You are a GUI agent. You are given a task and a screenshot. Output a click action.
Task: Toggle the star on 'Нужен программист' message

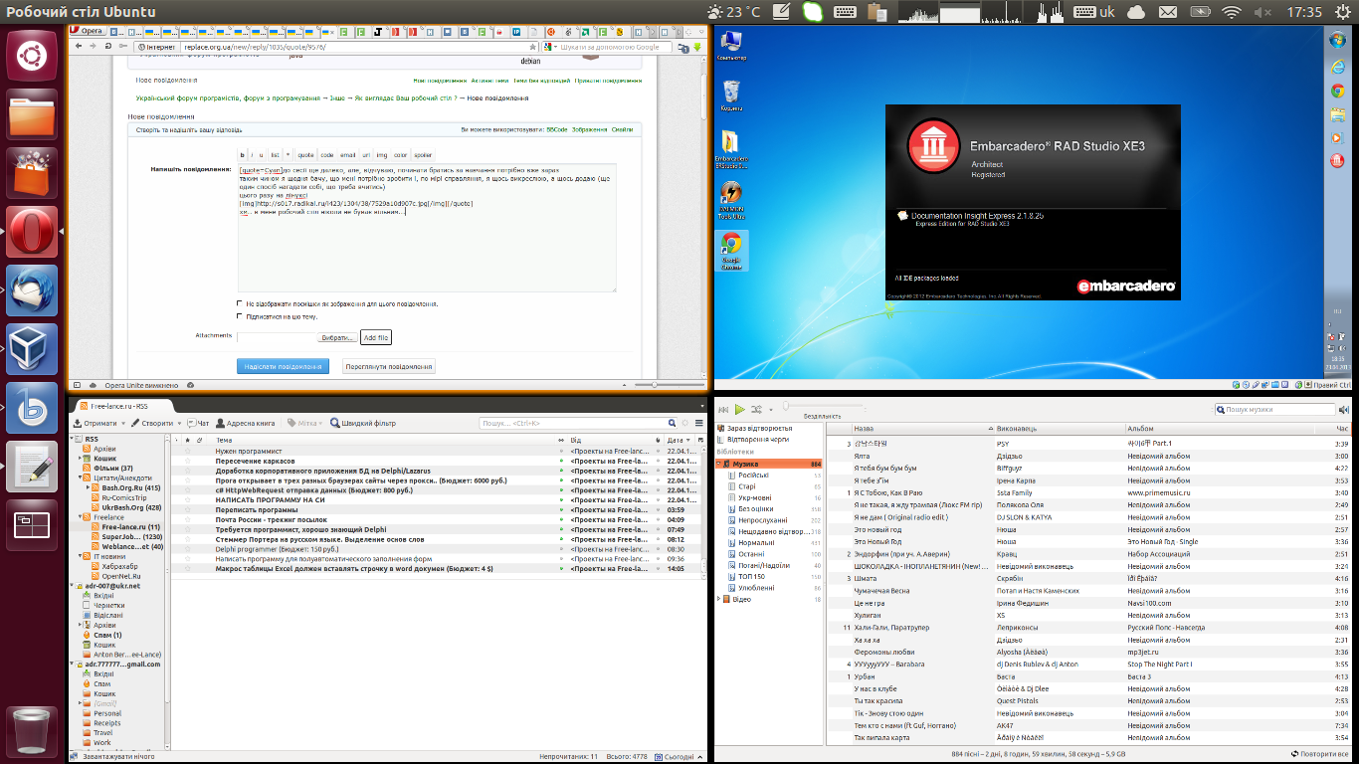[x=186, y=451]
